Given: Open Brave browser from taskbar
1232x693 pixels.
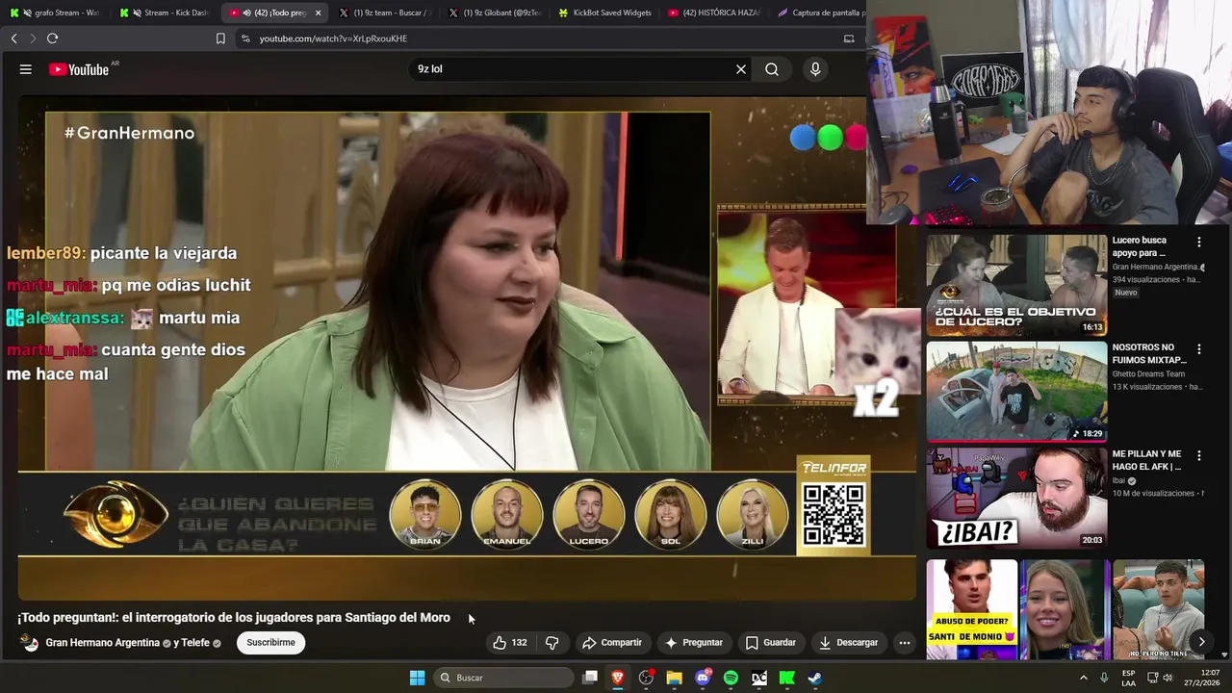Looking at the screenshot, I should click(x=618, y=678).
